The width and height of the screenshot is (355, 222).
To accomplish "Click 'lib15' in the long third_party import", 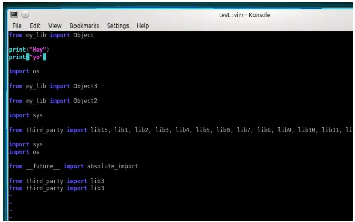I will click(99, 130).
